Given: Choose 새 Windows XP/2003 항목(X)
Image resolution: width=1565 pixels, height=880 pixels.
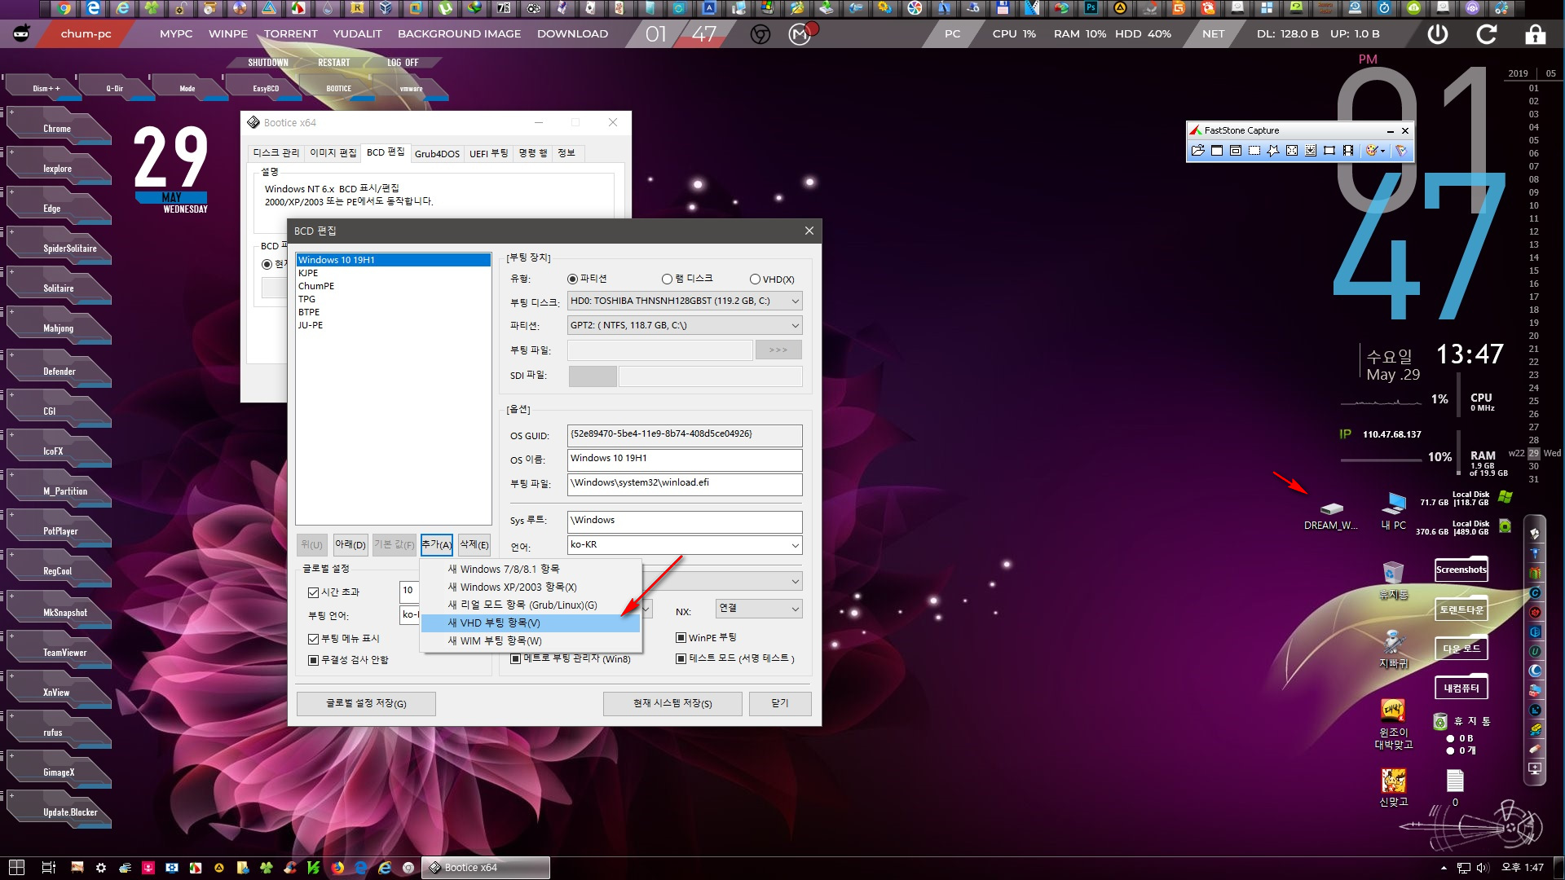Looking at the screenshot, I should click(531, 587).
